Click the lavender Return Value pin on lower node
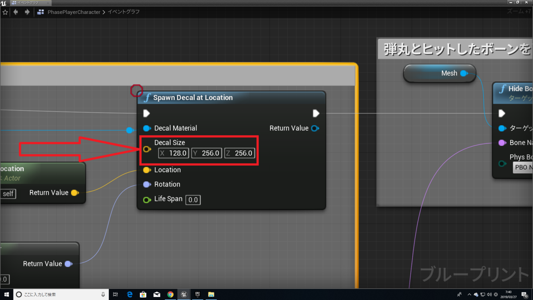 [68, 264]
